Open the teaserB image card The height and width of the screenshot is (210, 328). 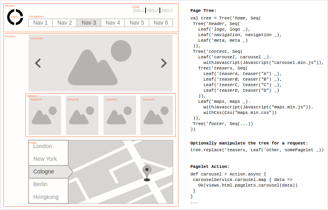(x=82, y=116)
